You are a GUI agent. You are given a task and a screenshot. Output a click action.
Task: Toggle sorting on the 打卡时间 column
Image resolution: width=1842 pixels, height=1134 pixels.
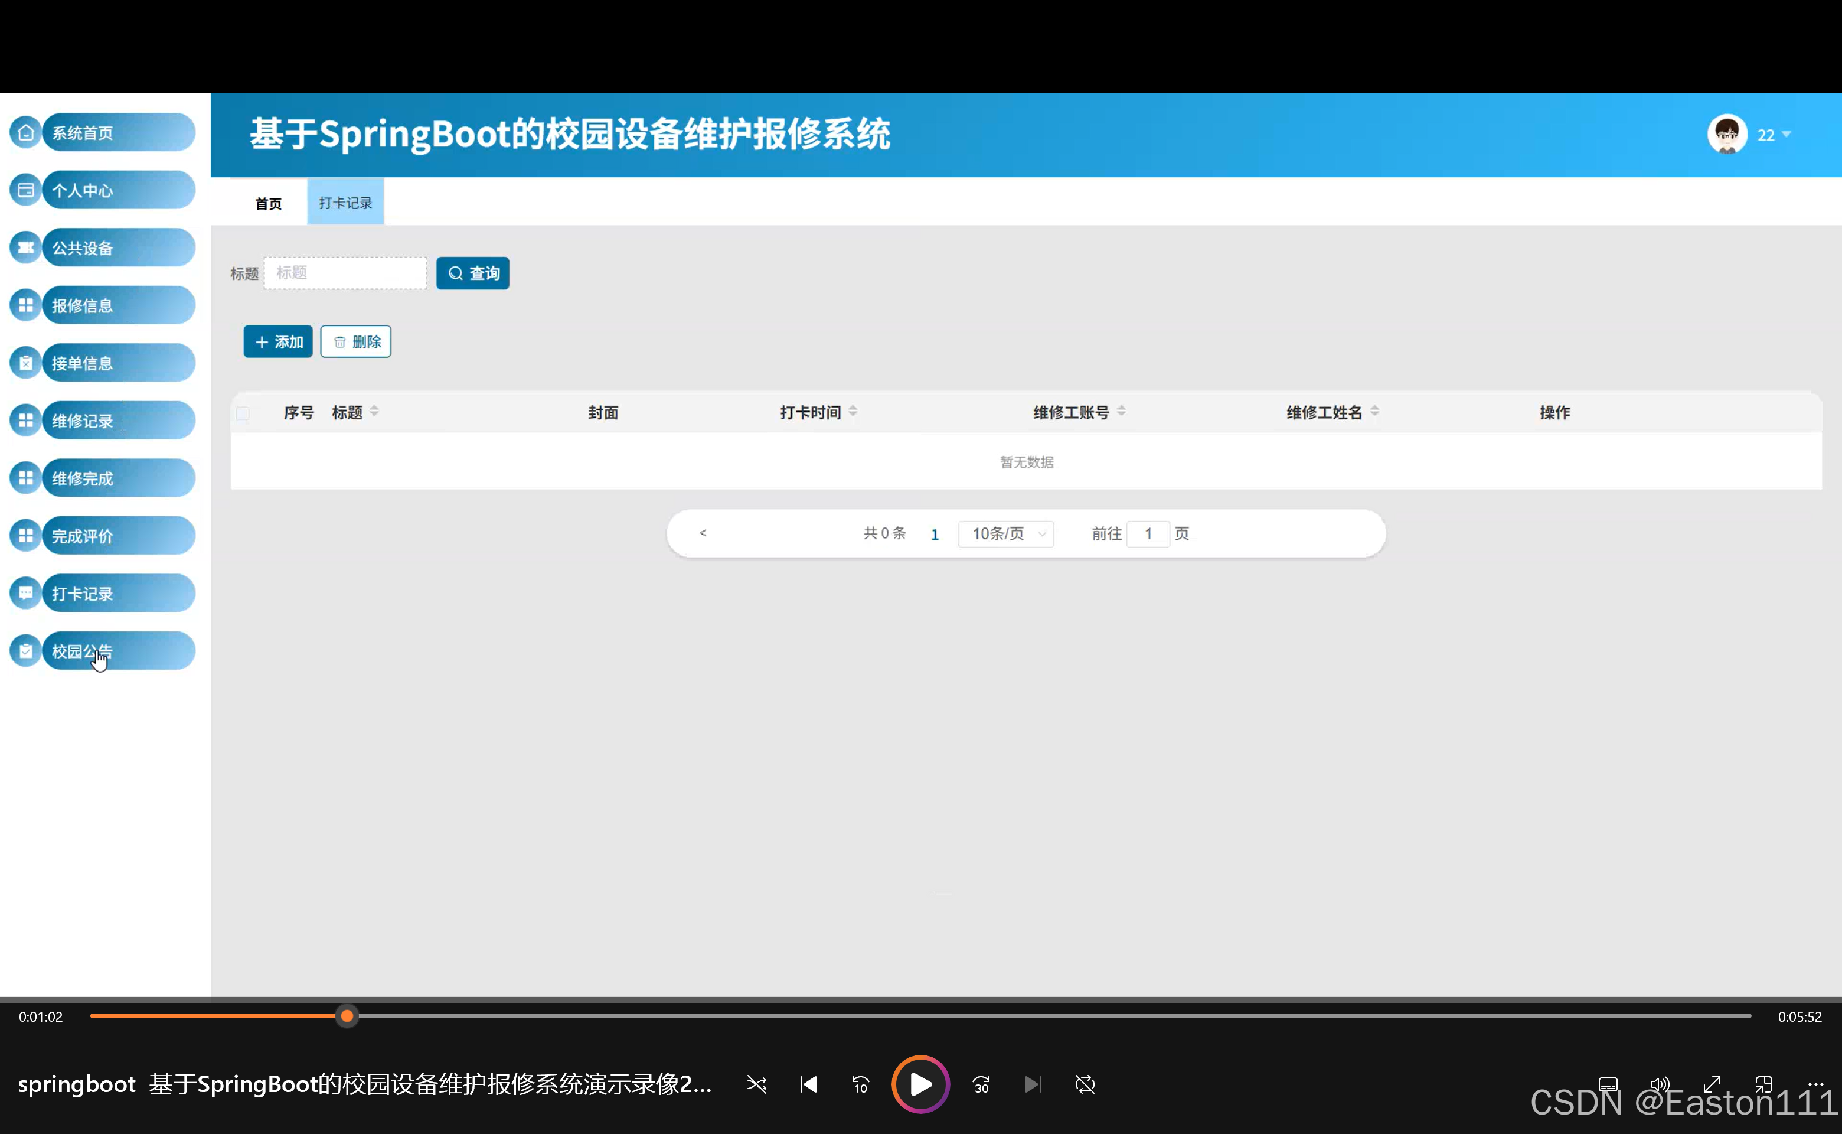[854, 411]
